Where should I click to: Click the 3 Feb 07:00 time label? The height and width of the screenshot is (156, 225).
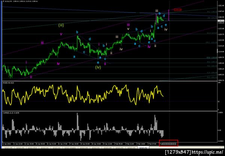[152, 144]
